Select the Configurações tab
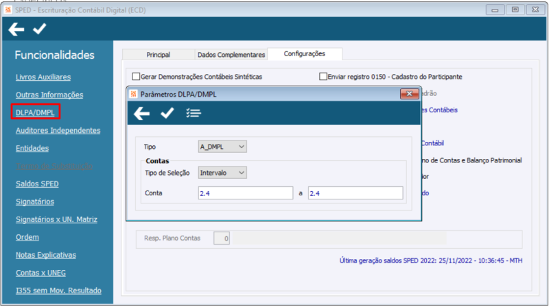This screenshot has width=549, height=307. pyautogui.click(x=304, y=54)
